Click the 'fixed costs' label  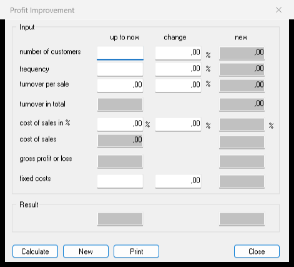tap(35, 178)
